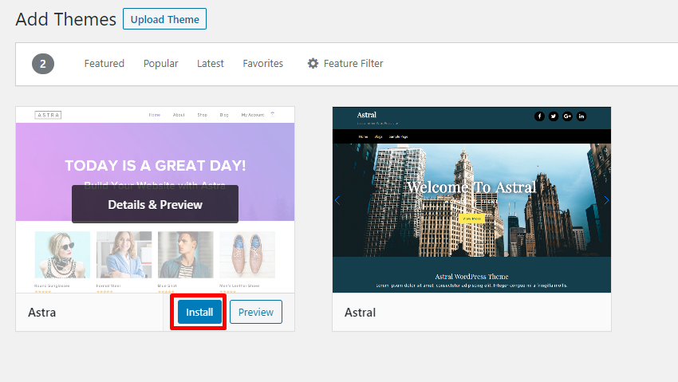
Task: Open the Featured themes tab
Action: [x=104, y=64]
